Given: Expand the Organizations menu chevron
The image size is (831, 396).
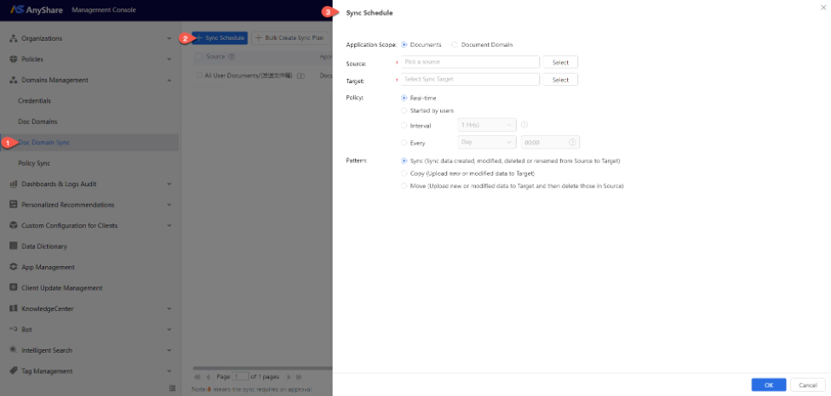Looking at the screenshot, I should click(x=169, y=38).
